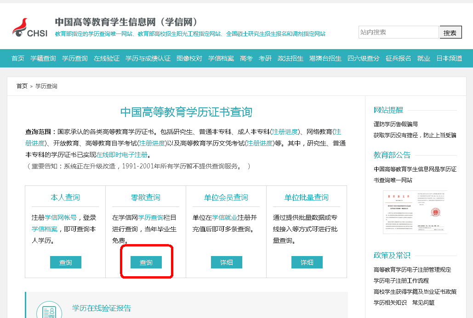Open the 在线即时电子注册 link
The width and height of the screenshot is (473, 318).
click(122, 155)
